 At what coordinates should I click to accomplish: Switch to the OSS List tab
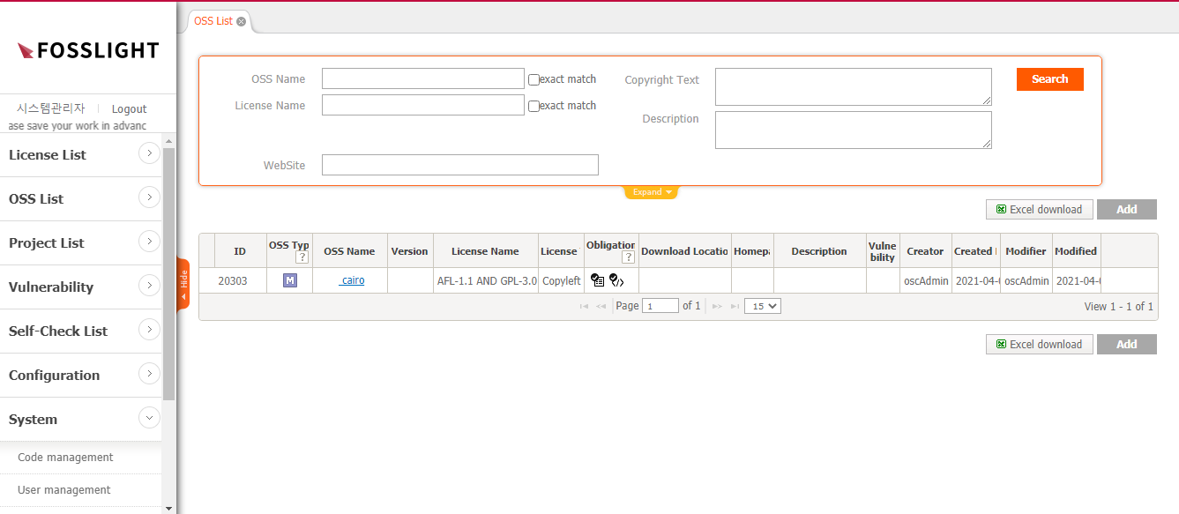point(213,21)
